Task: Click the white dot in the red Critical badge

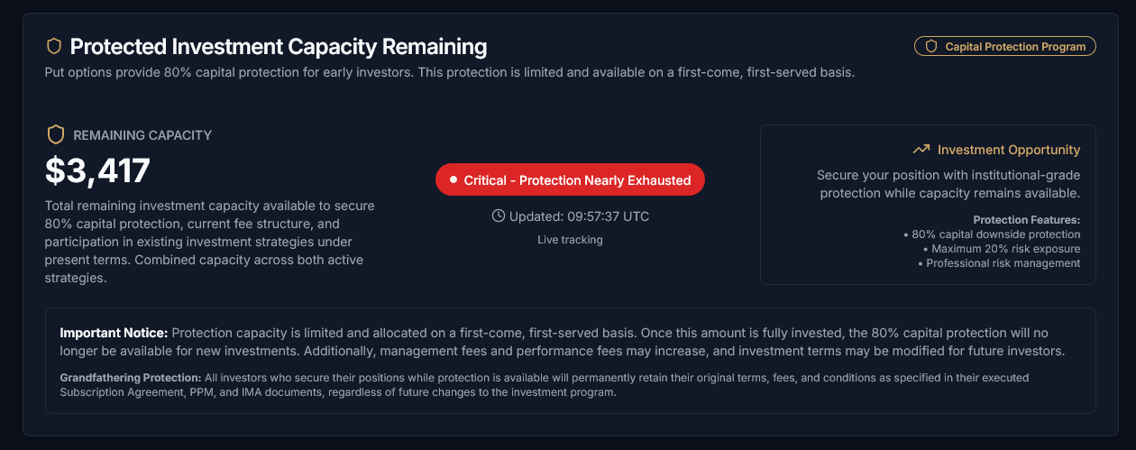Action: (453, 180)
